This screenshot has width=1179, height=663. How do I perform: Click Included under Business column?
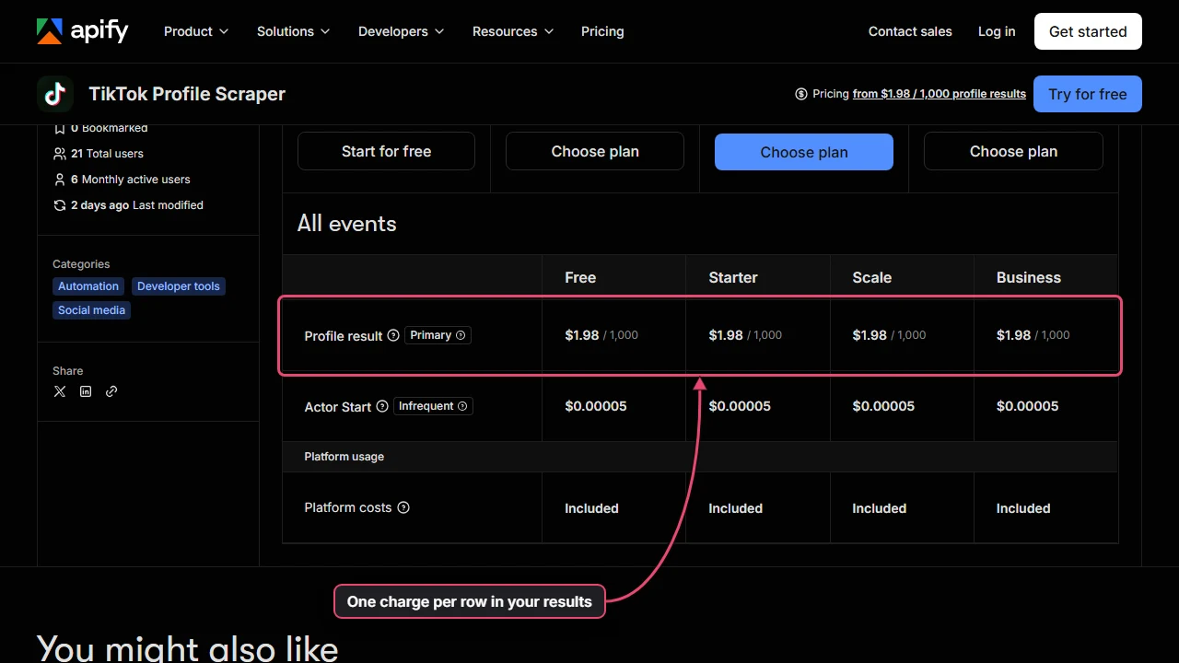(1023, 508)
